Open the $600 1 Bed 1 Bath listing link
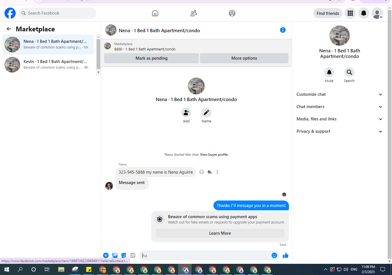Screen dimensions: 392x275 tap(145, 49)
